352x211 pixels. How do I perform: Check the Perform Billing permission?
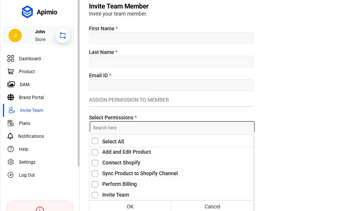tap(95, 184)
